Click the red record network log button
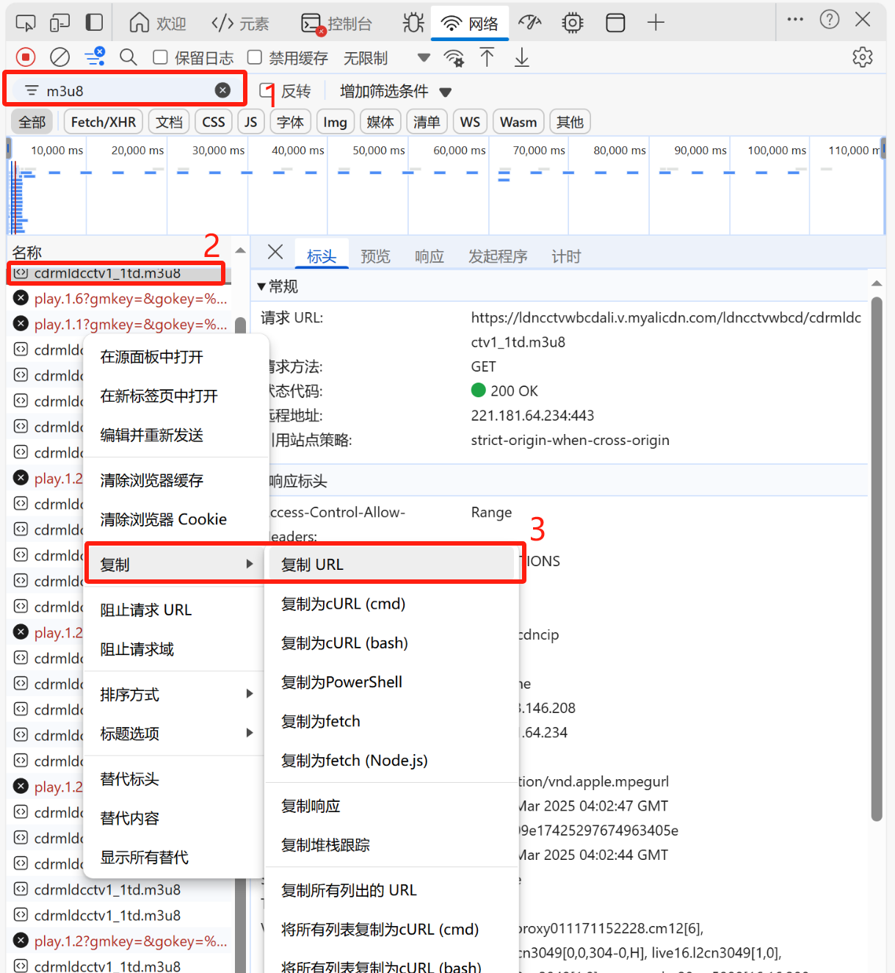The height and width of the screenshot is (973, 895). click(x=25, y=57)
